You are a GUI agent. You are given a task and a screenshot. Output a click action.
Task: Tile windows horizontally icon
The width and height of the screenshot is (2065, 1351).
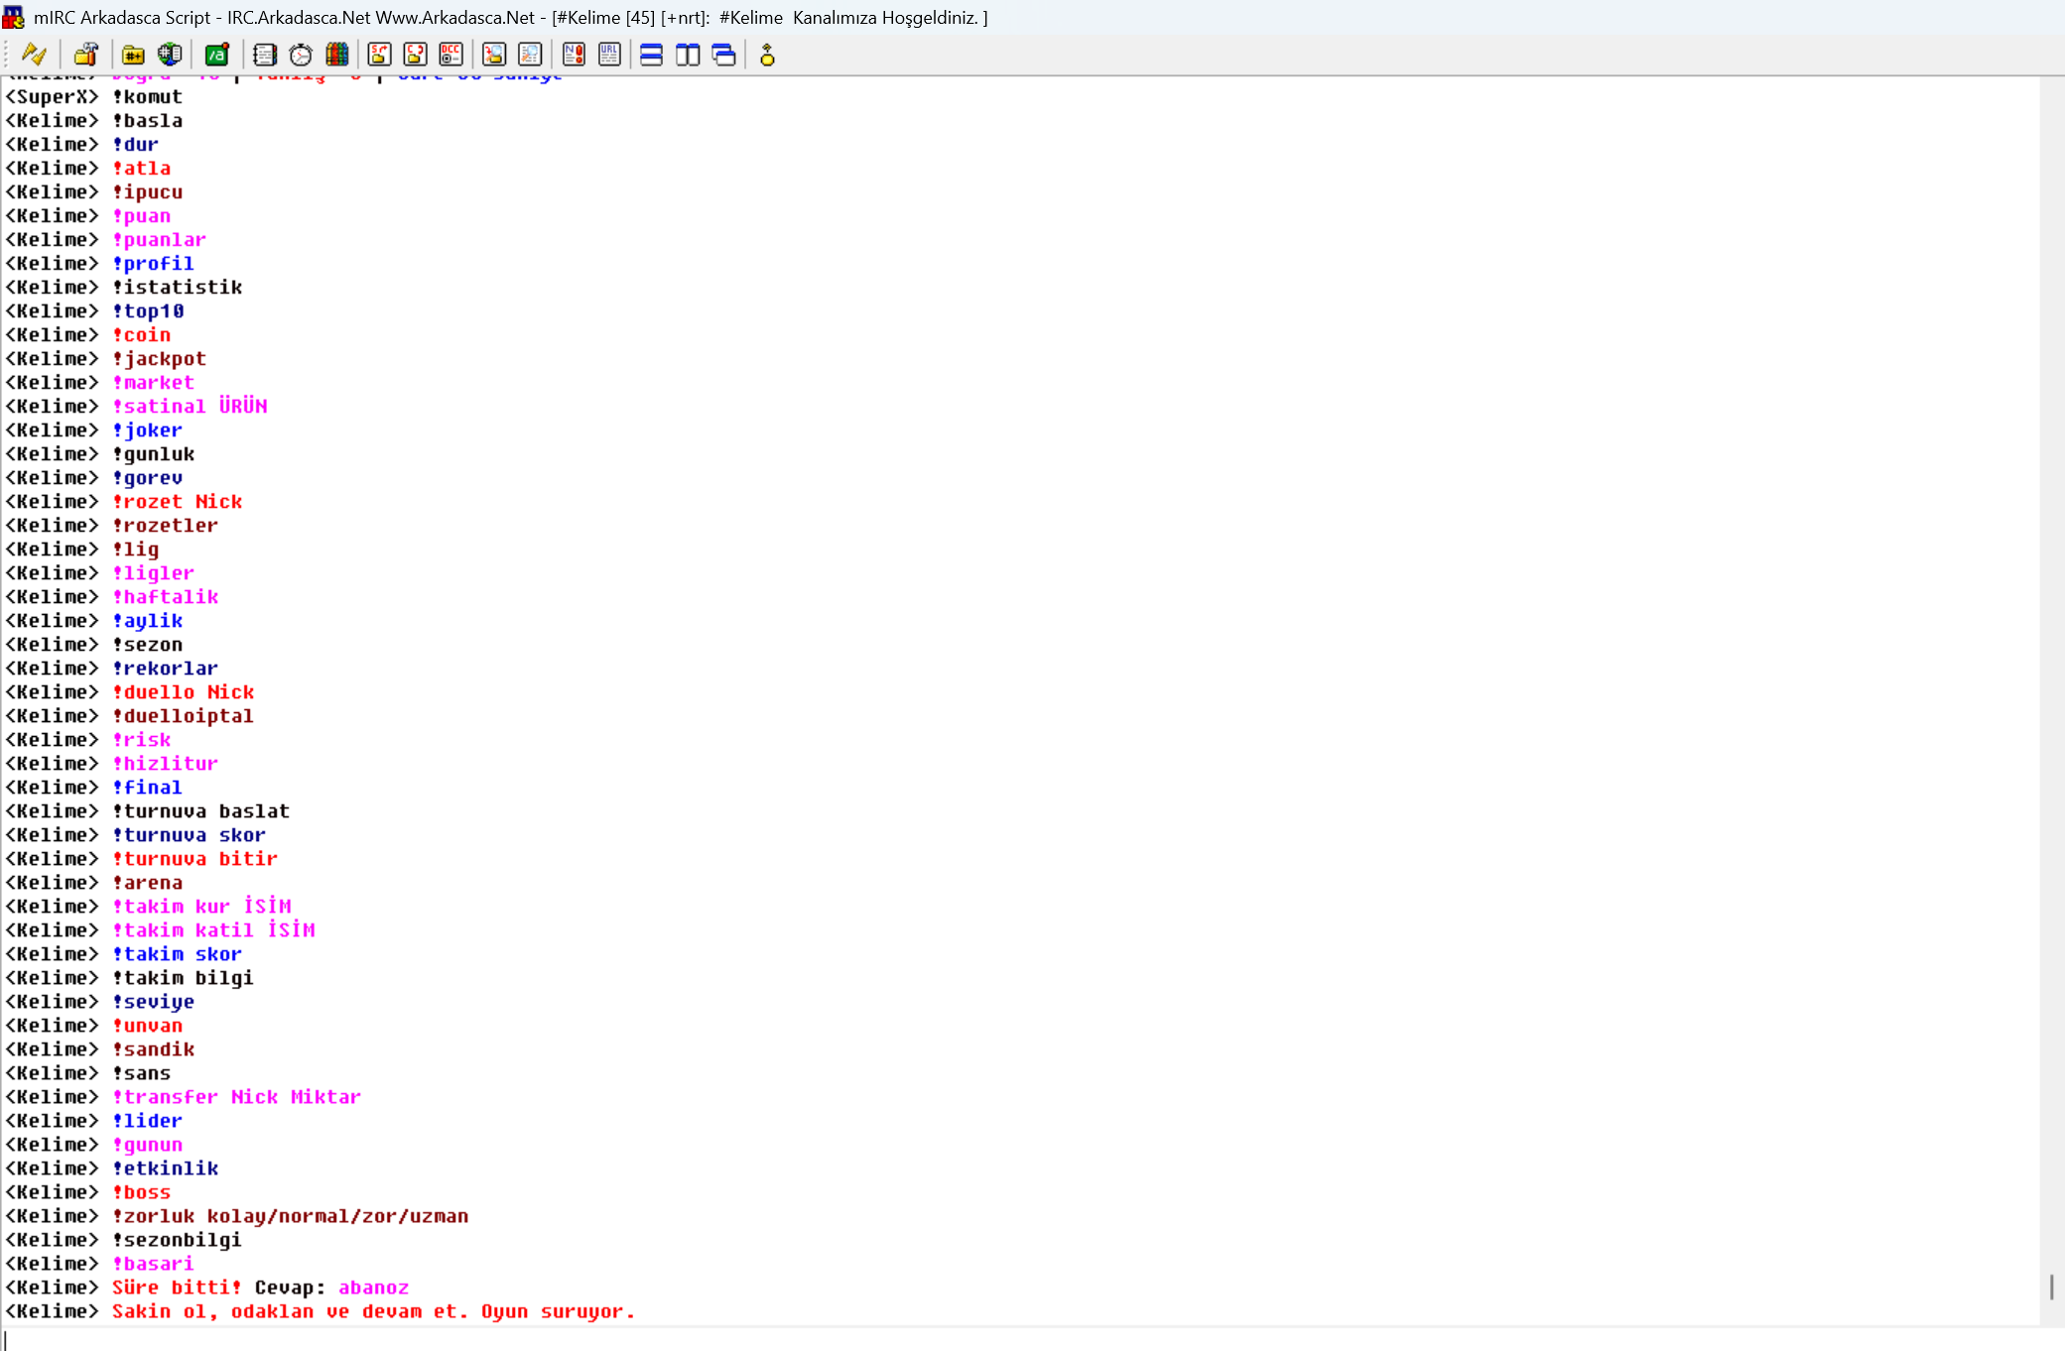tap(651, 55)
